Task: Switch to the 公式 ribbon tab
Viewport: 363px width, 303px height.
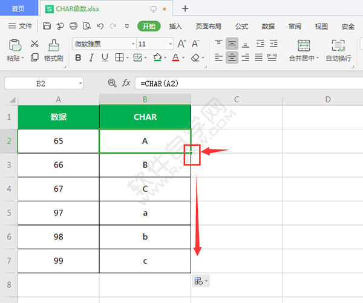Action: tap(241, 27)
